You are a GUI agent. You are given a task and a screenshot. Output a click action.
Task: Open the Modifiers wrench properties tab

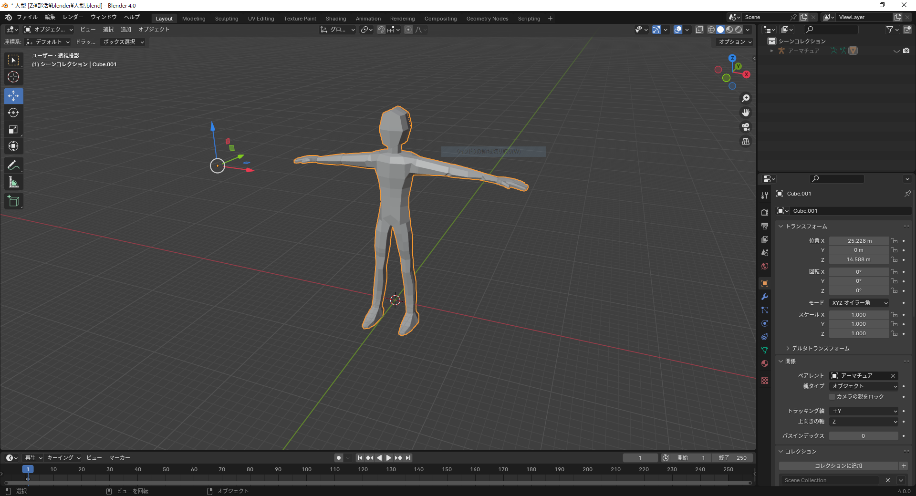765,297
